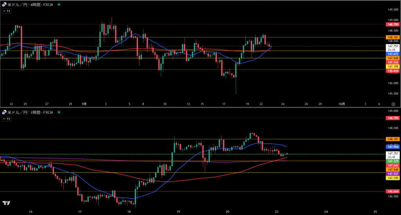Viewport: 401px width, 215px height.
Task: Click current price 147.757 label on top chart
Action: pyautogui.click(x=393, y=46)
